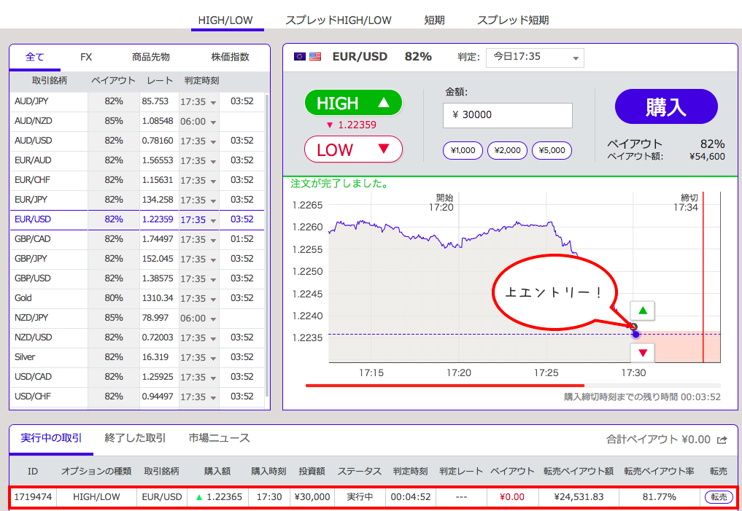742x511 pixels.
Task: Click the blue entry point marker on chart
Action: point(635,334)
